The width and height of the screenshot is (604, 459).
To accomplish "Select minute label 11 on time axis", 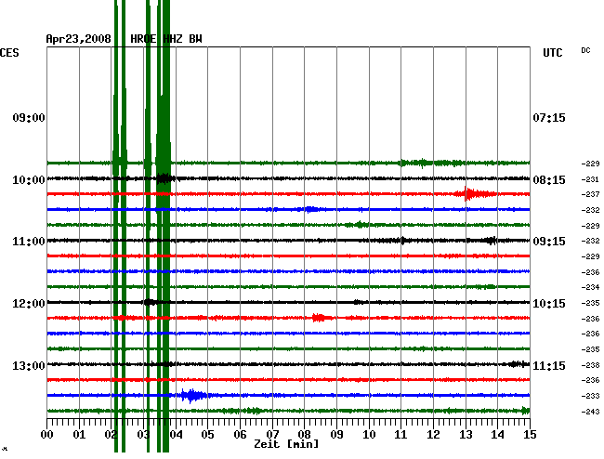I will tap(400, 435).
